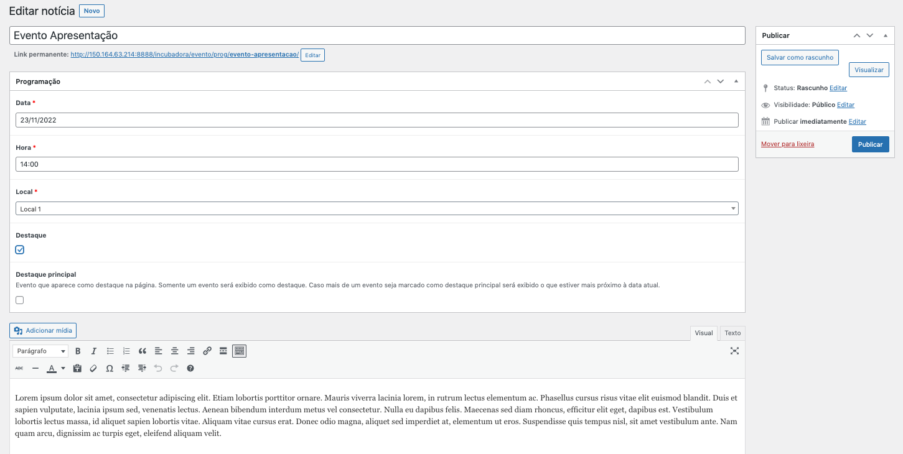This screenshot has width=903, height=454.
Task: Click the insert link icon
Action: [207, 351]
